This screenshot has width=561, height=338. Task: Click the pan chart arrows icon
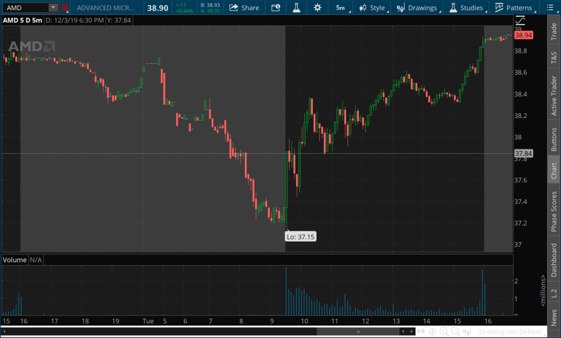coord(421,331)
